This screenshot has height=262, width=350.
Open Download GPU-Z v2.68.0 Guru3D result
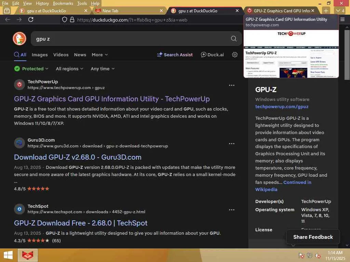click(78, 157)
